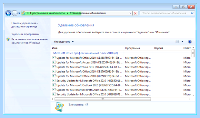Click the icon of security update KB2850016
The height and width of the screenshot is (118, 200).
point(54,81)
